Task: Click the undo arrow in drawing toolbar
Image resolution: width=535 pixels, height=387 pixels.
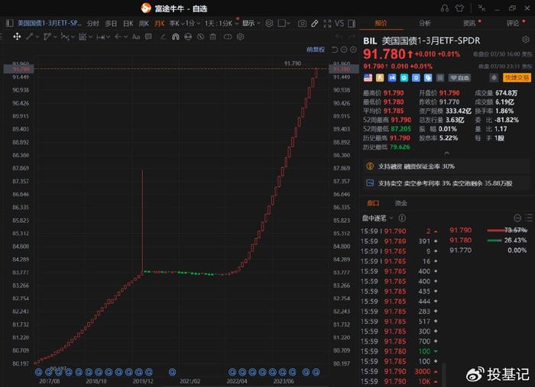Action: point(339,37)
